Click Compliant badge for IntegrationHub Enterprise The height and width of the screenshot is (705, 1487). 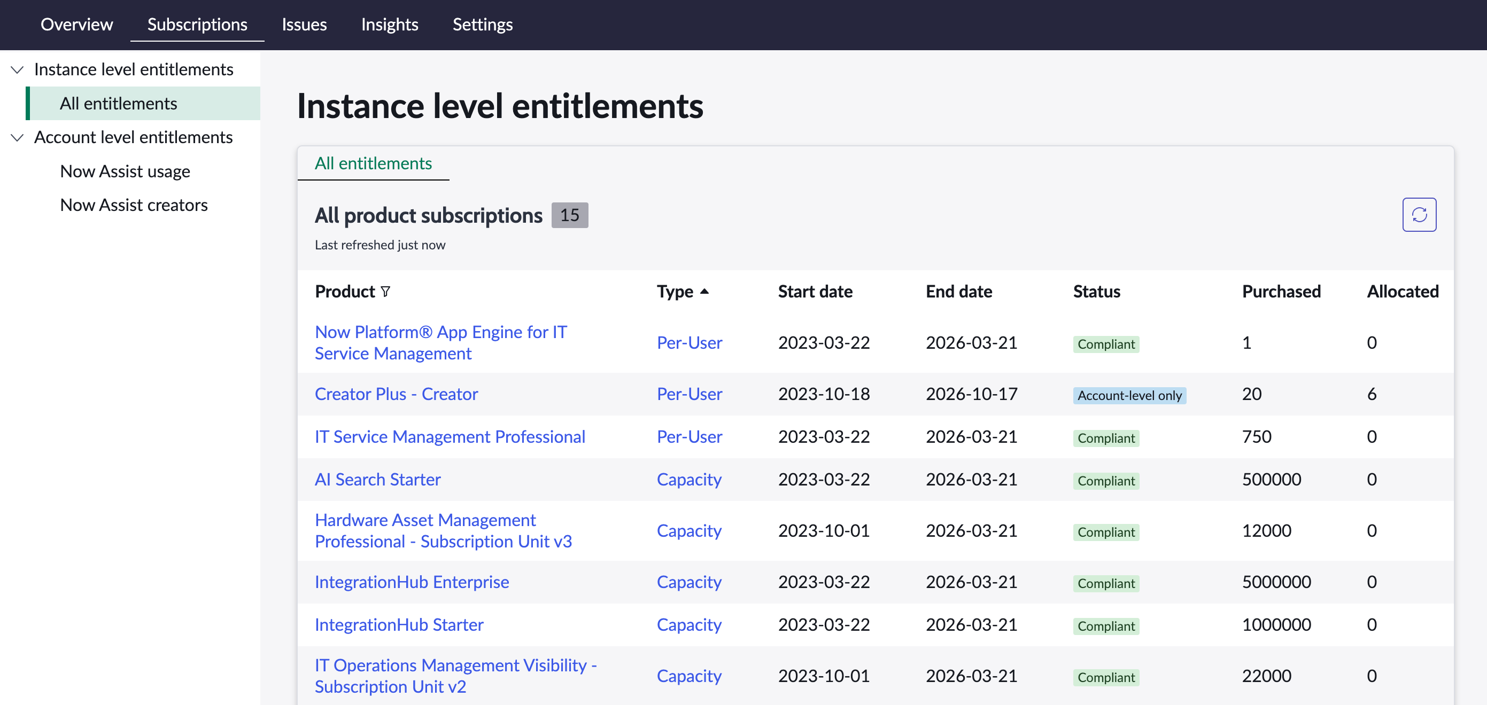pyautogui.click(x=1106, y=583)
